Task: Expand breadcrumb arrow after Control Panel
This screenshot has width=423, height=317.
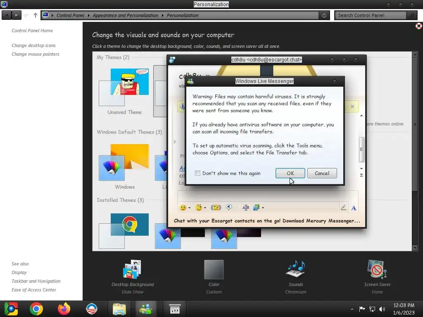Action: pyautogui.click(x=88, y=15)
